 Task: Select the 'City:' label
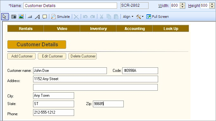(10, 96)
